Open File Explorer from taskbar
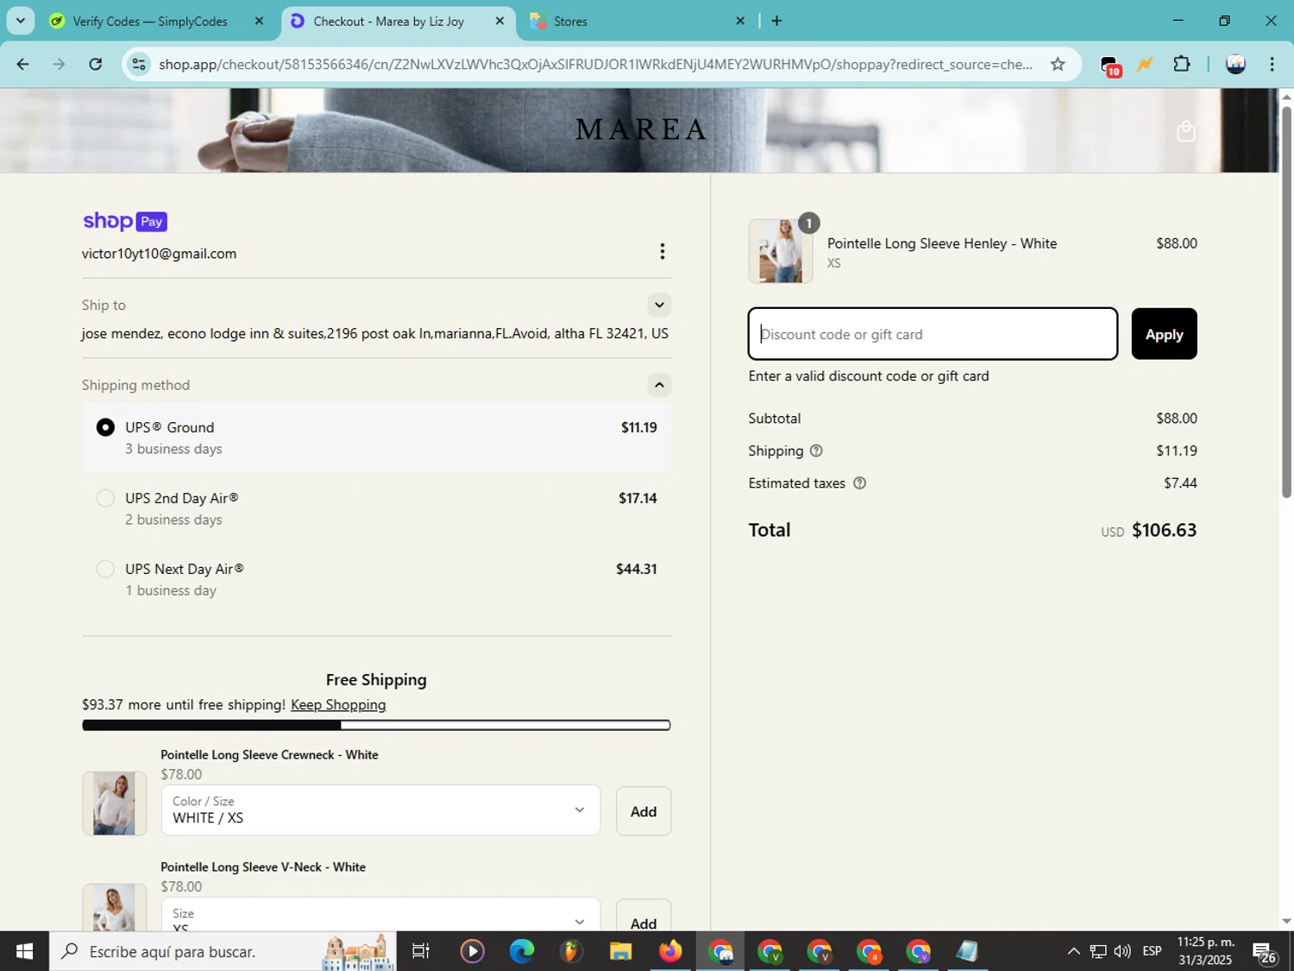Viewport: 1294px width, 971px height. pos(620,951)
